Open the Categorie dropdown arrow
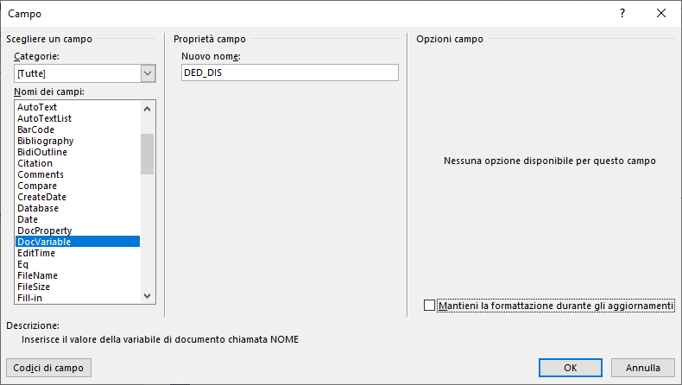Screen dimensions: 682x385 (148, 73)
